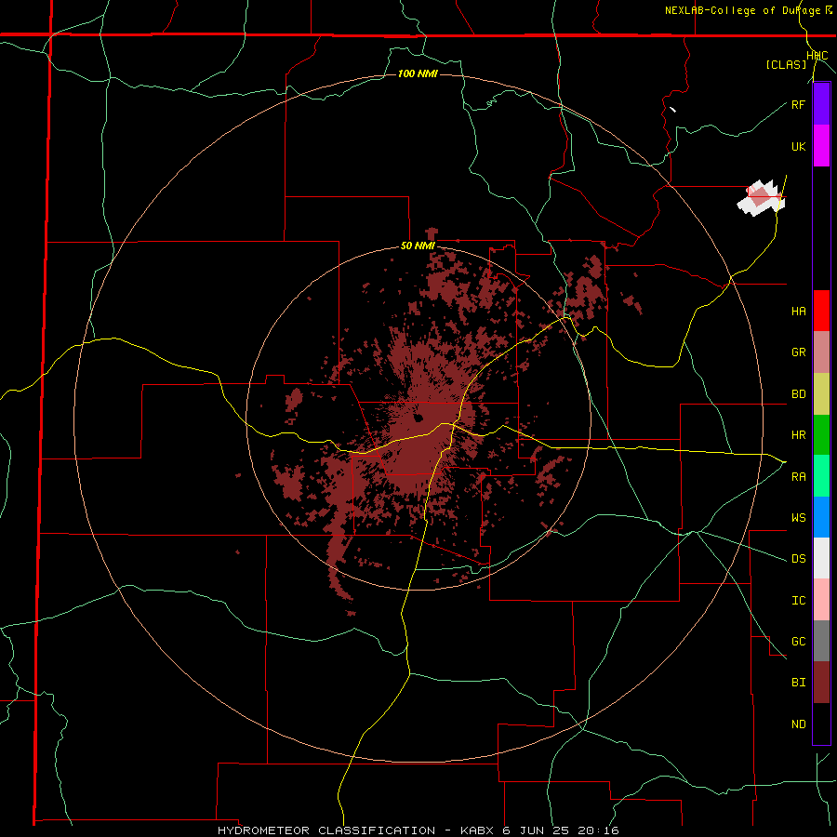This screenshot has height=837, width=837.
Task: Click the RF purple legend swatch
Action: (821, 104)
